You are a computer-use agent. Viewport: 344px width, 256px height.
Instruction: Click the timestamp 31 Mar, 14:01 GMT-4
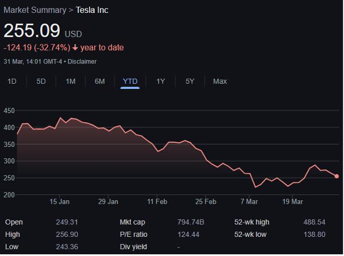point(33,61)
